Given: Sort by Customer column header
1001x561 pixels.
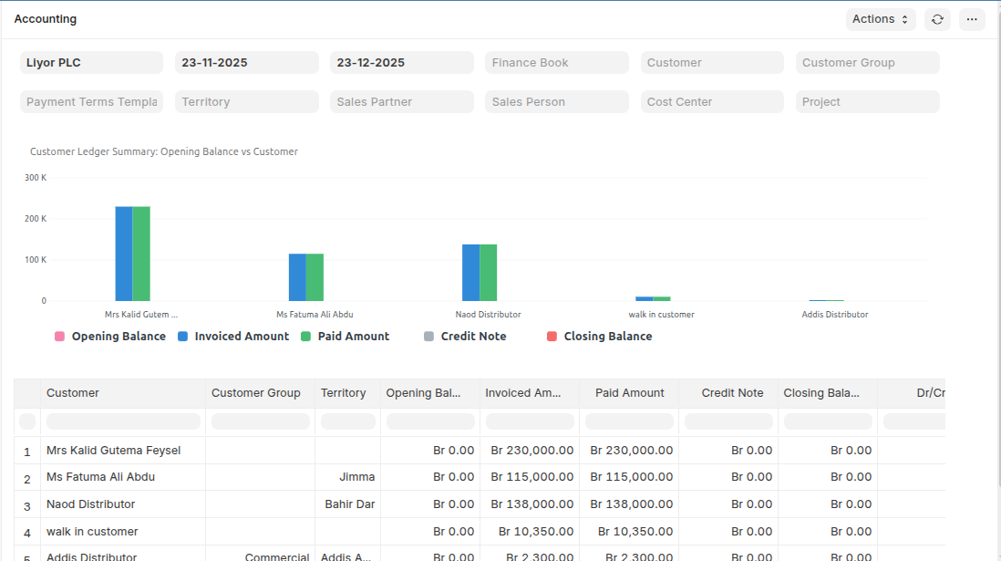Looking at the screenshot, I should point(73,393).
